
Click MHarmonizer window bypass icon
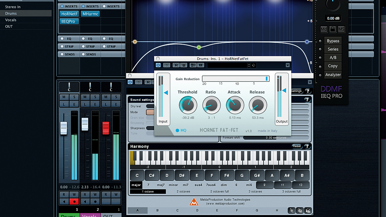point(138,82)
